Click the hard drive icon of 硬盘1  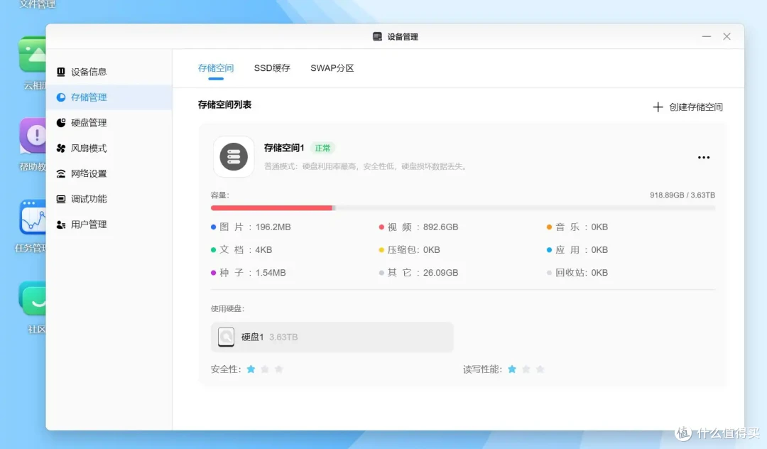click(x=226, y=337)
